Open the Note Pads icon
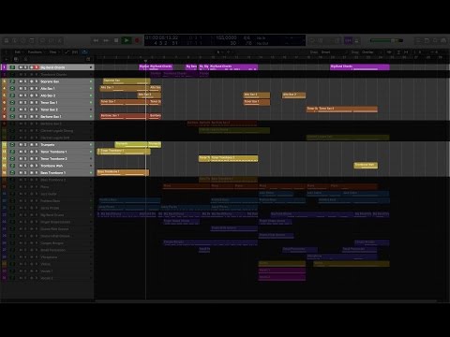This screenshot has width=450, height=337. (x=427, y=40)
